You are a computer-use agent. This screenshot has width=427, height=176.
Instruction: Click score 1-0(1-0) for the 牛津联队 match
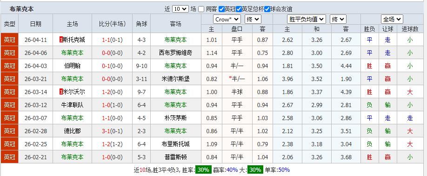(112, 105)
